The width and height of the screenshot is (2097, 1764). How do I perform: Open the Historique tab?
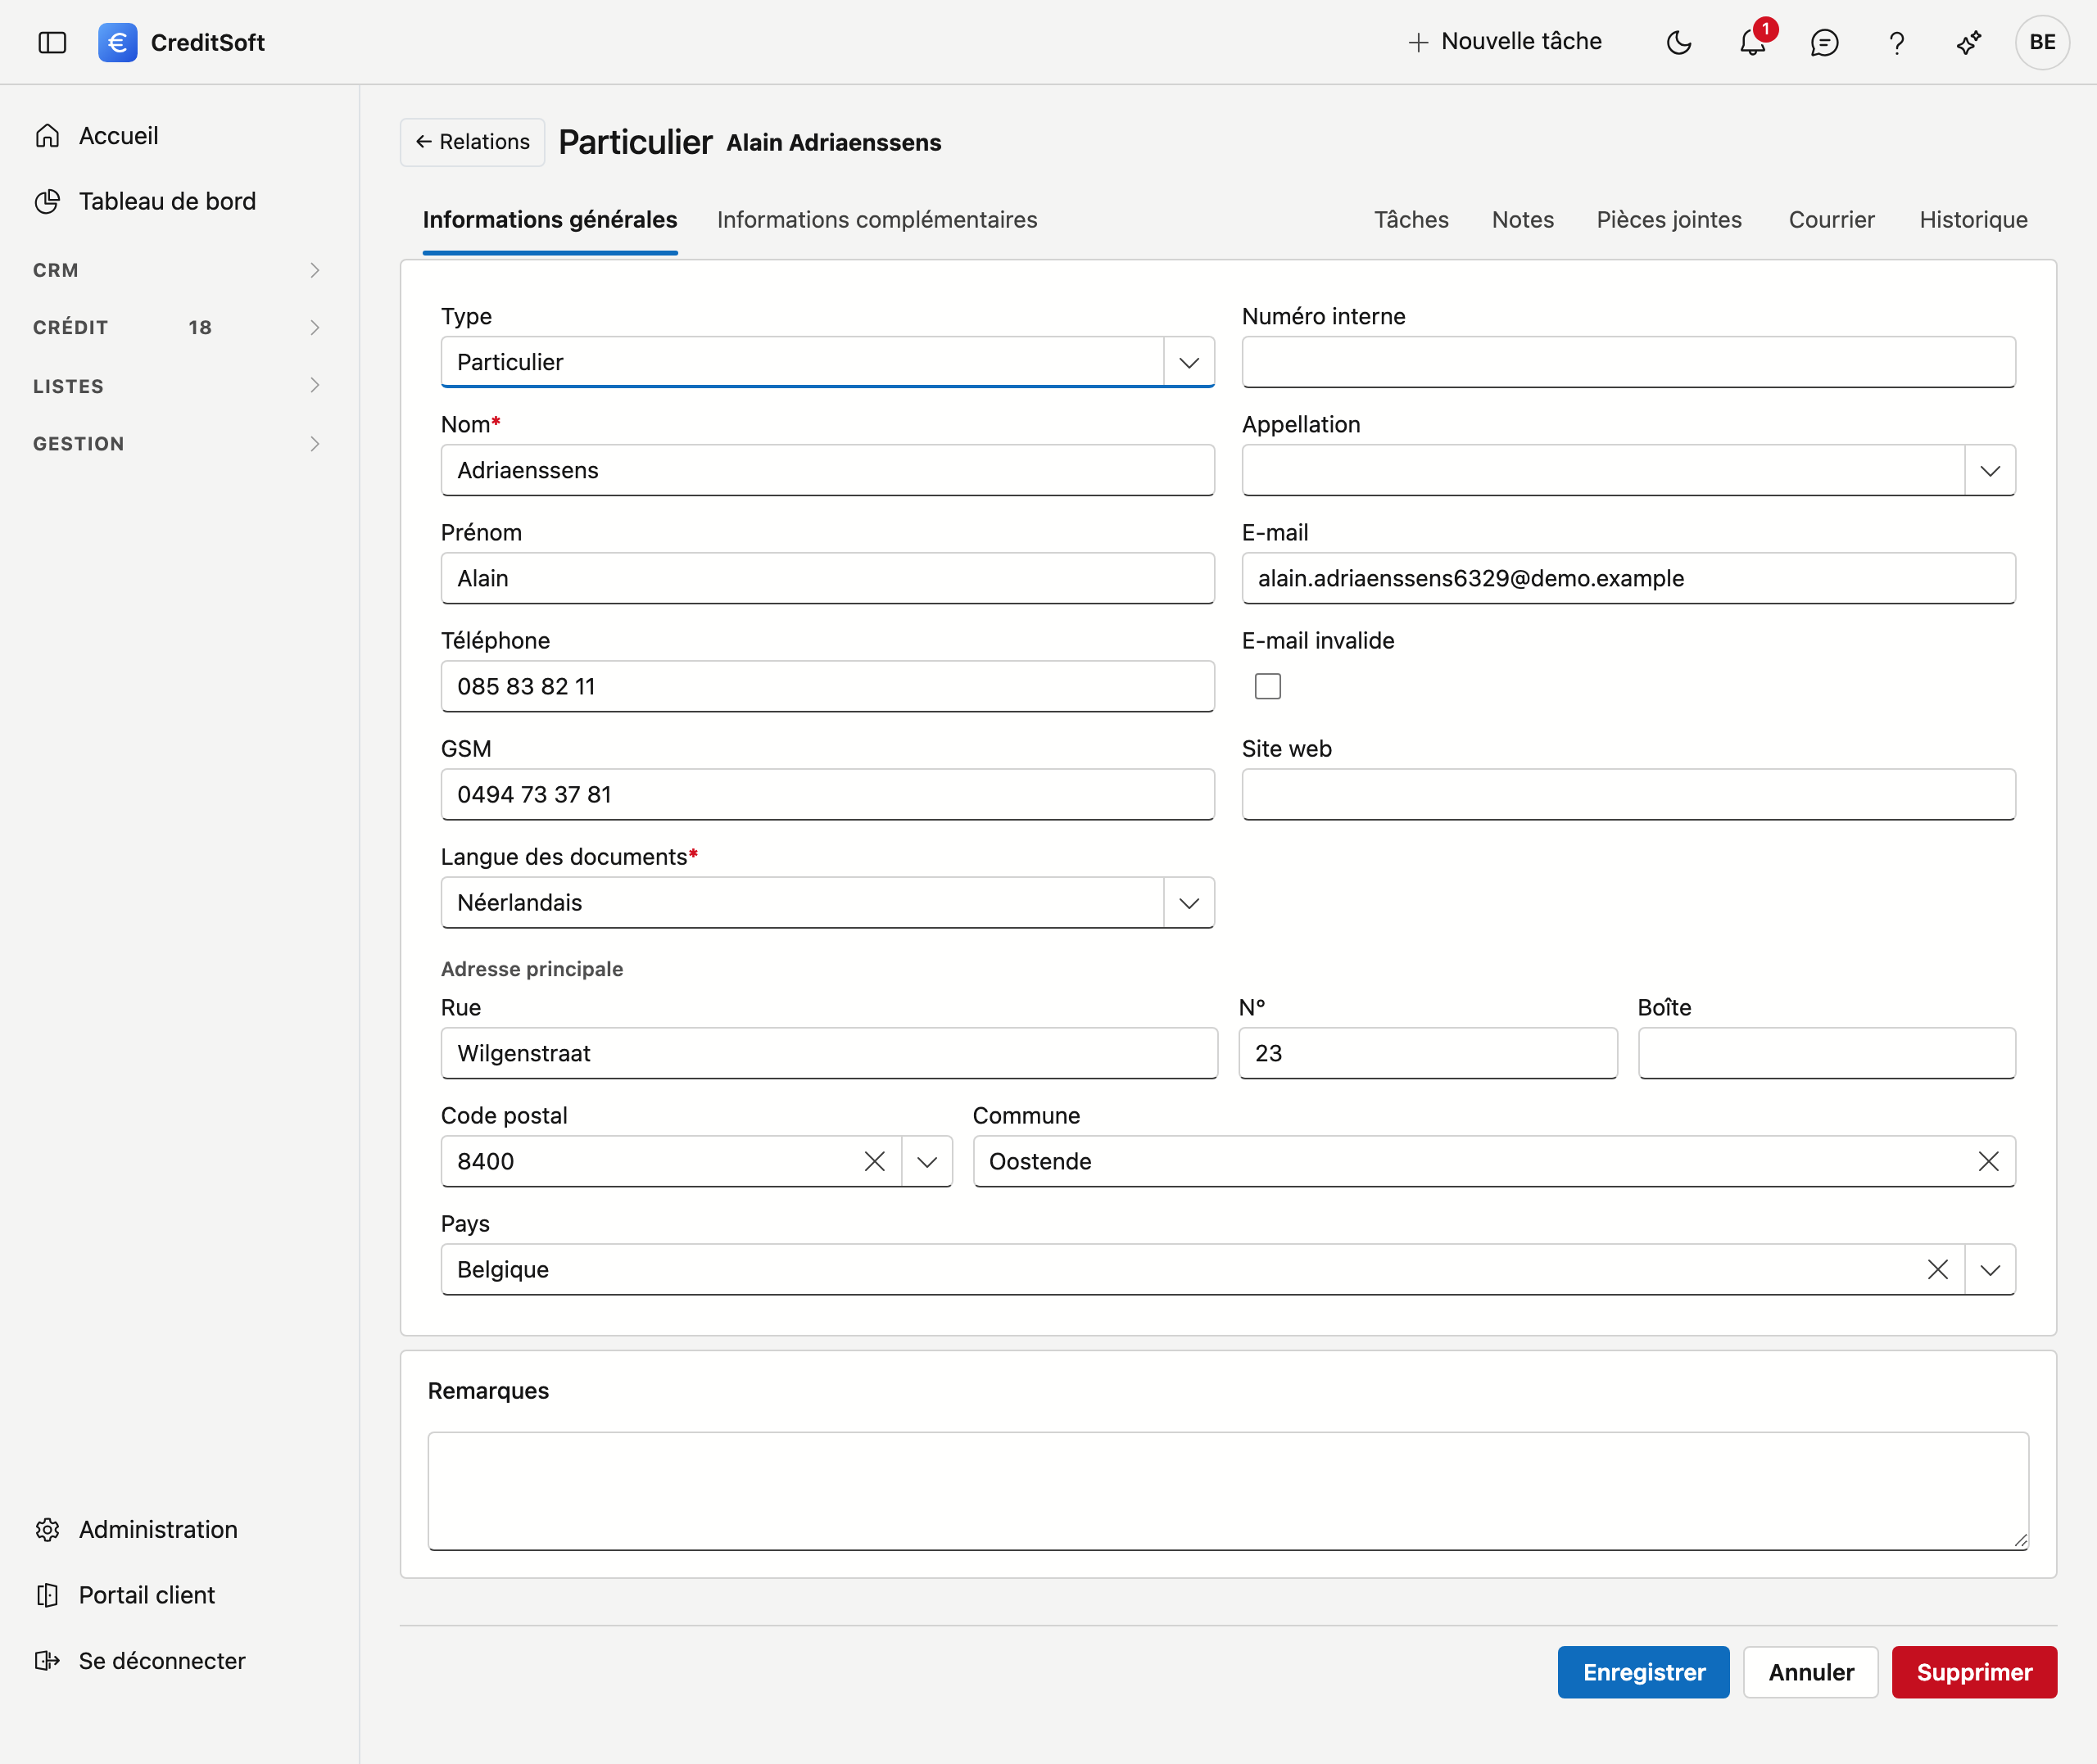[1973, 220]
